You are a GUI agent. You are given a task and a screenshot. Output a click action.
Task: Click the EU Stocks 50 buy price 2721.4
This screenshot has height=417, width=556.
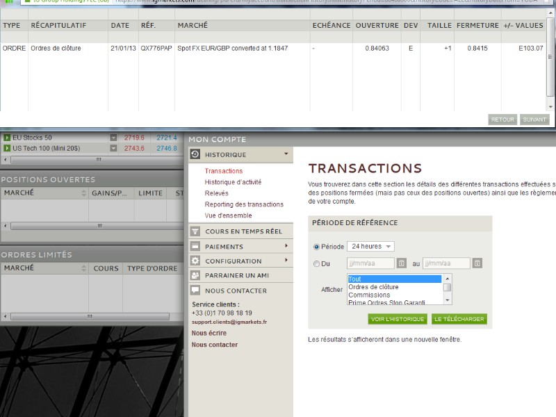tap(167, 137)
